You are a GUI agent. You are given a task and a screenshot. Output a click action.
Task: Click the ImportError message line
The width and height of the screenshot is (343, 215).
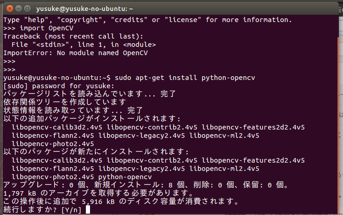coord(75,53)
